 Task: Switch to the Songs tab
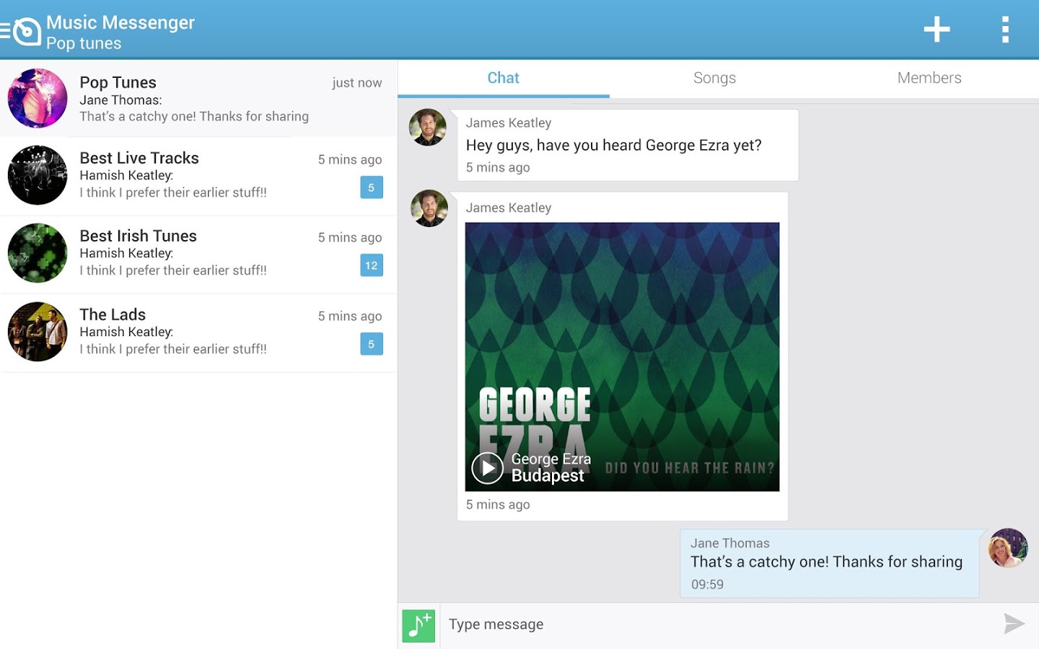[x=714, y=78]
